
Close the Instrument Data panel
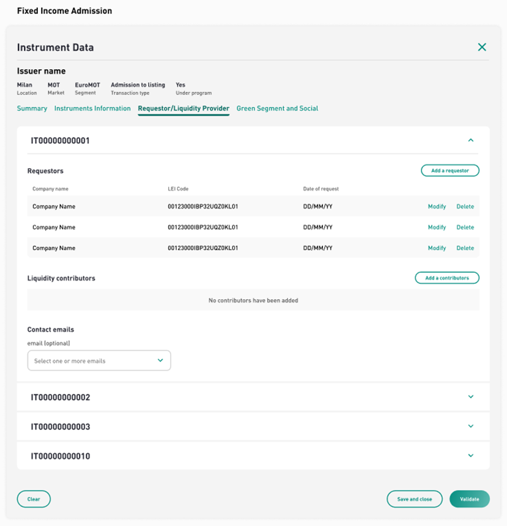pyautogui.click(x=482, y=47)
